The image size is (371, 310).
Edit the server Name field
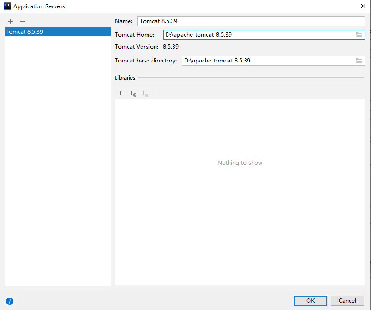pyautogui.click(x=251, y=21)
